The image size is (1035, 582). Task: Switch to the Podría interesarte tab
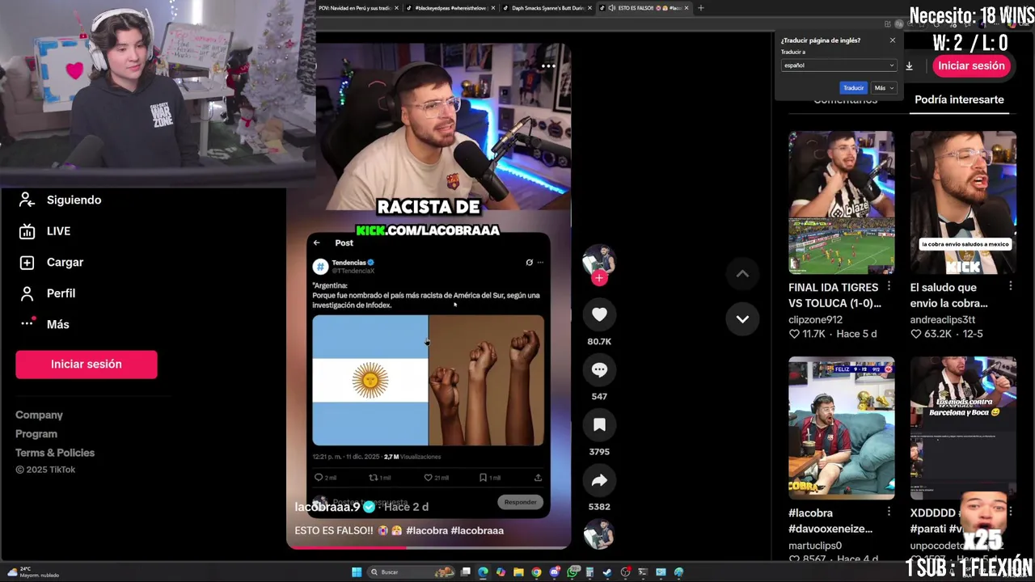959,99
